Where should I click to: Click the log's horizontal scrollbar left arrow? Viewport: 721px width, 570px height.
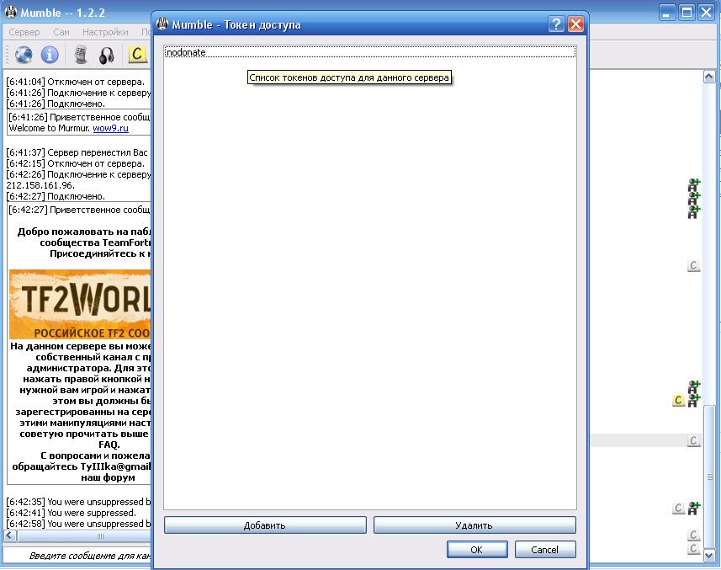click(11, 535)
